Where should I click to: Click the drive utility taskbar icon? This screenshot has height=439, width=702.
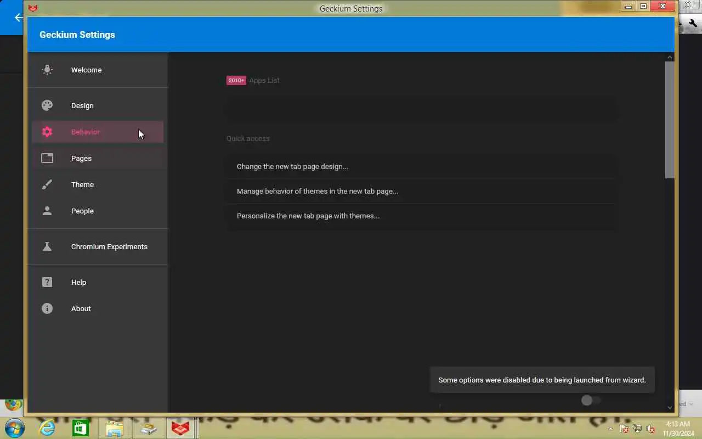coord(148,428)
